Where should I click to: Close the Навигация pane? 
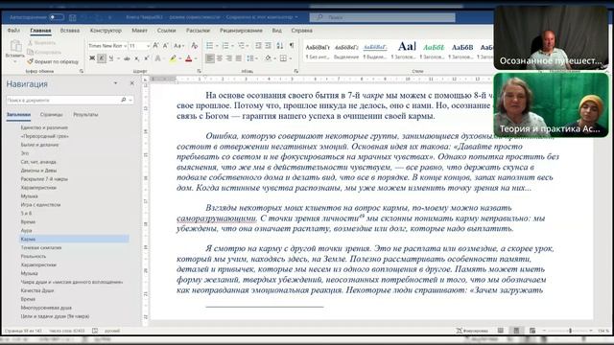(132, 83)
